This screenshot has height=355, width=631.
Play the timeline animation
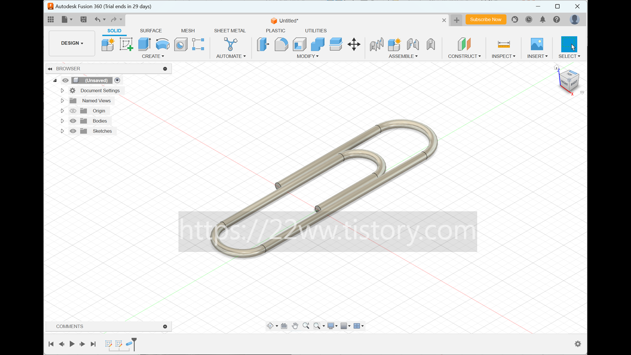pos(72,344)
